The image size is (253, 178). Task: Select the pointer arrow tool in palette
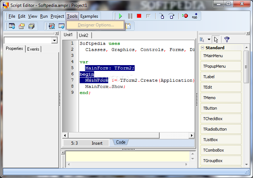(216, 39)
